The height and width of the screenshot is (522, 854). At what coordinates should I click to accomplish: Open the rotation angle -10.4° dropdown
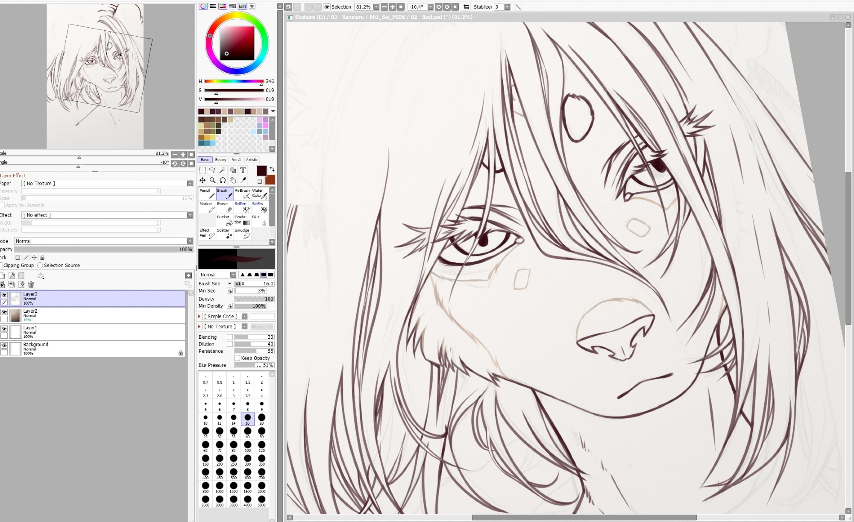coord(430,7)
